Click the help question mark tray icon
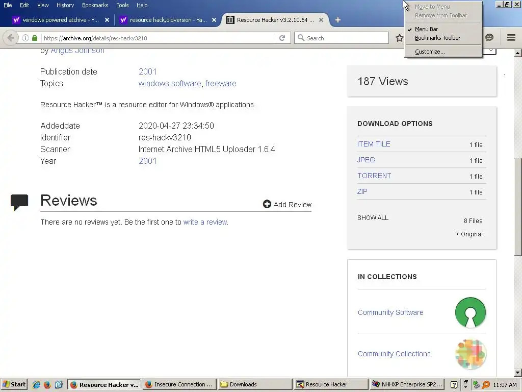Viewport: 522px width, 392px height. click(x=454, y=385)
